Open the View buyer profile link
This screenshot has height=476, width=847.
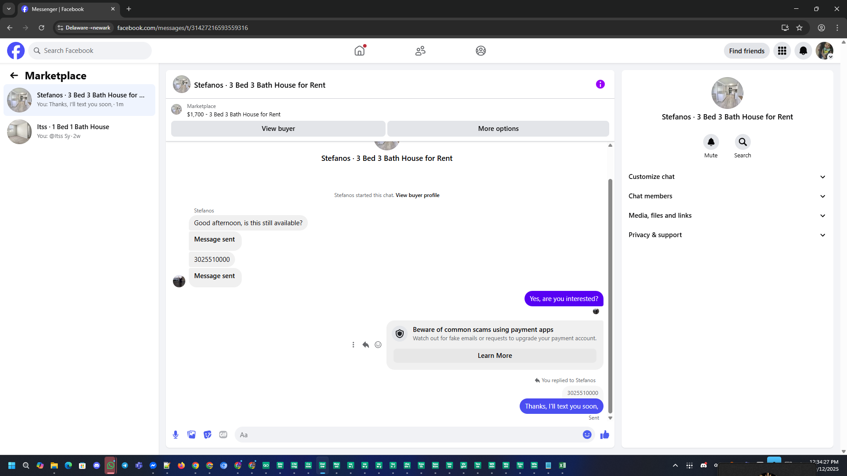[417, 195]
